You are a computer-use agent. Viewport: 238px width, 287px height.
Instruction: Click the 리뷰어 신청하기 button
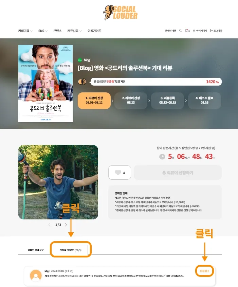tap(178, 173)
